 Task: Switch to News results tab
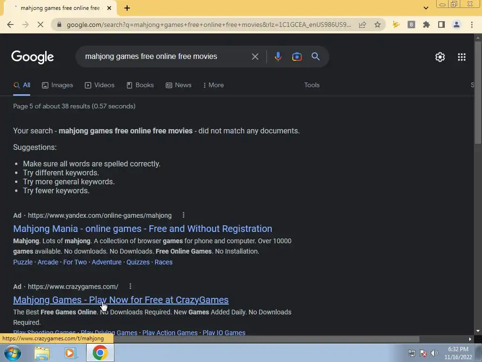coord(178,85)
